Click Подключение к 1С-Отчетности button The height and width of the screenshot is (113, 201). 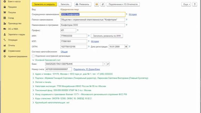[x=123, y=4]
